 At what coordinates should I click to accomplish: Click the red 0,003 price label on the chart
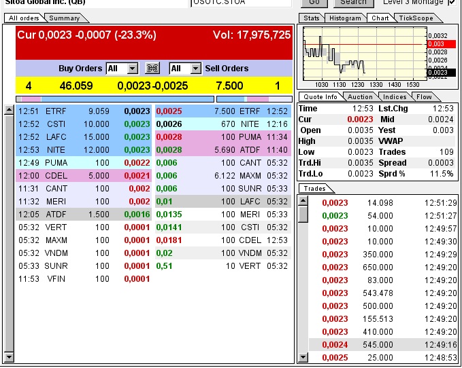(442, 44)
